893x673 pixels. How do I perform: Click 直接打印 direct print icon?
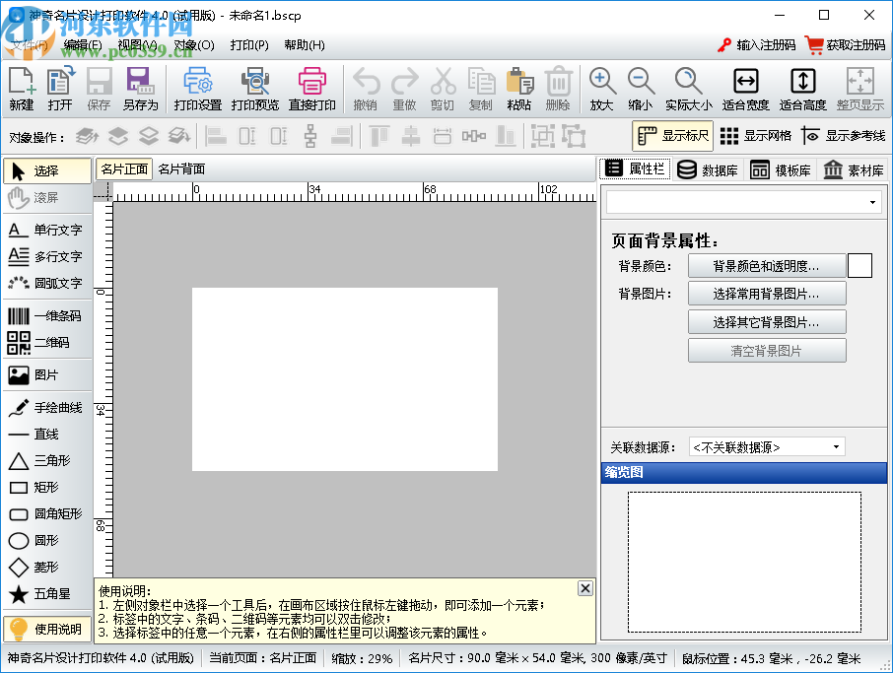point(312,89)
